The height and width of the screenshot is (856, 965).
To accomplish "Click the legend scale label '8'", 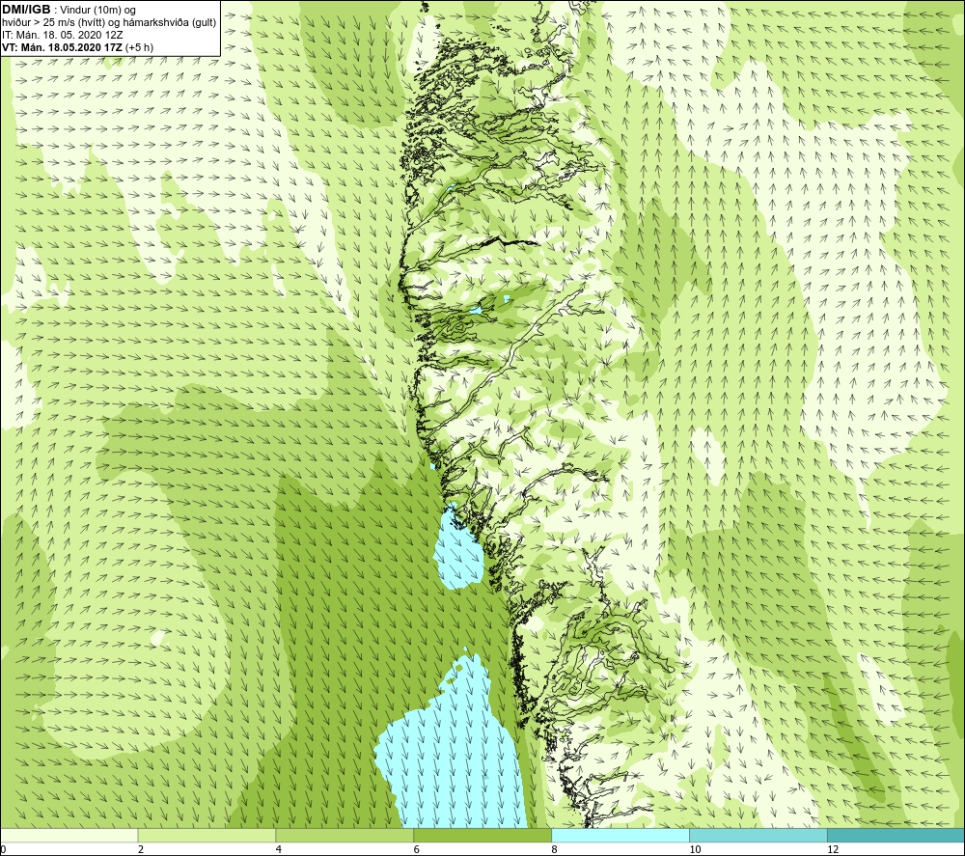I will point(555,849).
